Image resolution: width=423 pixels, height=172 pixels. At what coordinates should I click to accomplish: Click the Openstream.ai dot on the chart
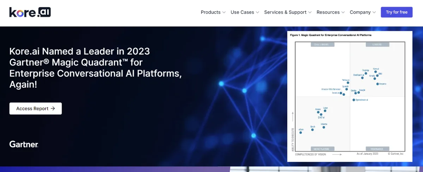(354, 100)
